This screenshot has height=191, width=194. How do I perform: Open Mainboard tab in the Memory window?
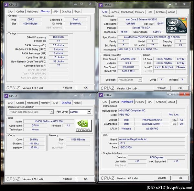[33, 12]
